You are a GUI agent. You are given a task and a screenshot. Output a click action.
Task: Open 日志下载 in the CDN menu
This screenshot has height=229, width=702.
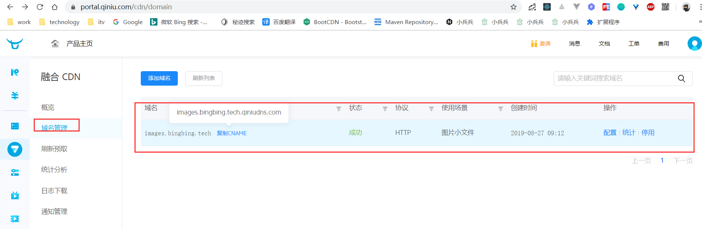[54, 191]
